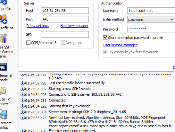Click the info icon next to Server version string entry
The height and width of the screenshot is (132, 175).
click(22, 112)
